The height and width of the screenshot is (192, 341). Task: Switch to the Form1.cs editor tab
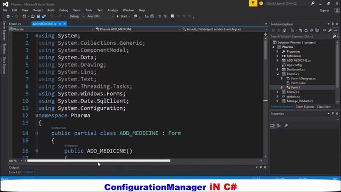(x=15, y=24)
